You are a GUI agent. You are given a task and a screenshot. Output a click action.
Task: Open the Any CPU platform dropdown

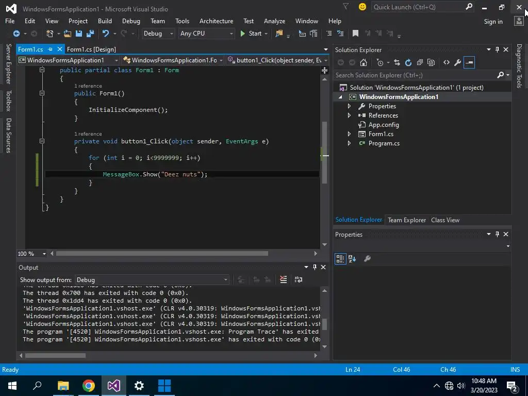point(206,34)
